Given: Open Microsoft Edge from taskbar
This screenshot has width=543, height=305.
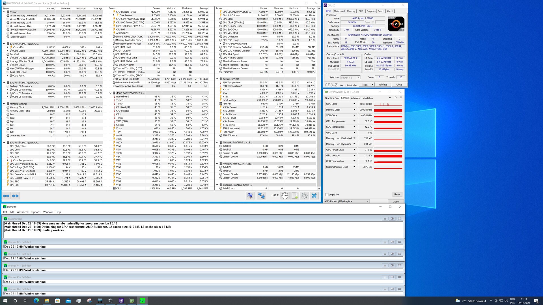Looking at the screenshot, I should pyautogui.click(x=36, y=301).
